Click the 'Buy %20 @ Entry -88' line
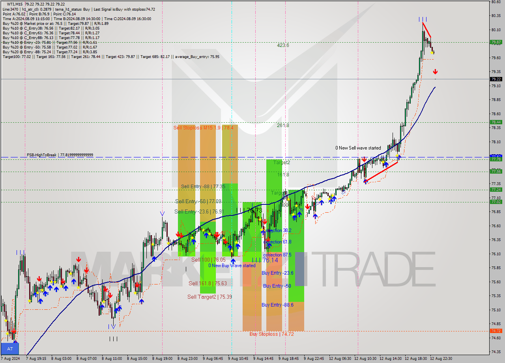The height and width of the screenshot is (363, 505). 50,52
